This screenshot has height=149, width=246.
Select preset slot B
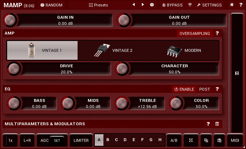(x=108, y=140)
